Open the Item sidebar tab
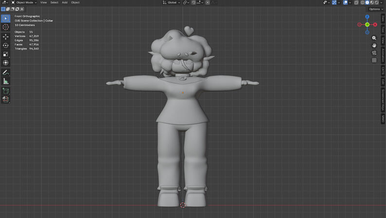 [383, 18]
